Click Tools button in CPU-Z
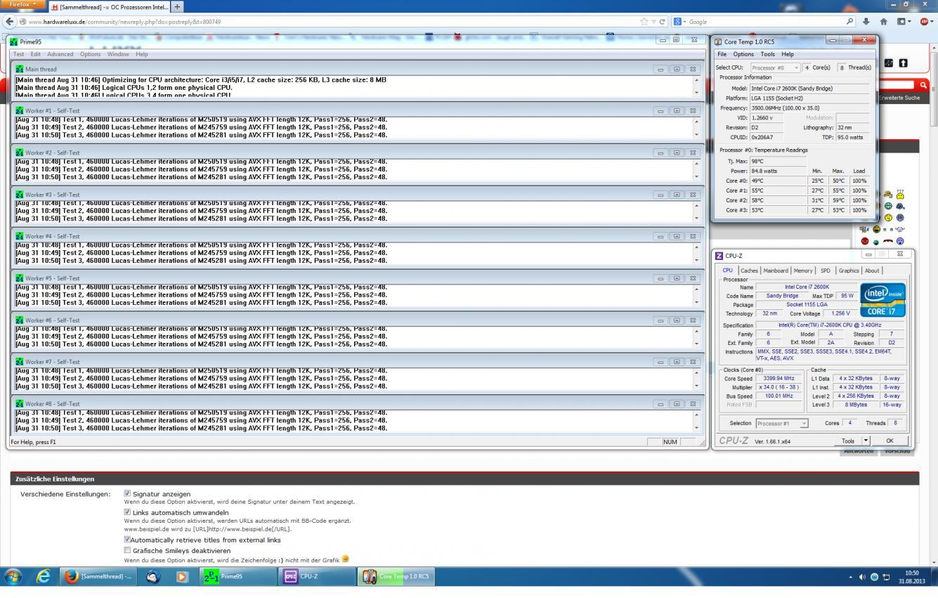Screen dimensions: 938x598 tap(848, 441)
